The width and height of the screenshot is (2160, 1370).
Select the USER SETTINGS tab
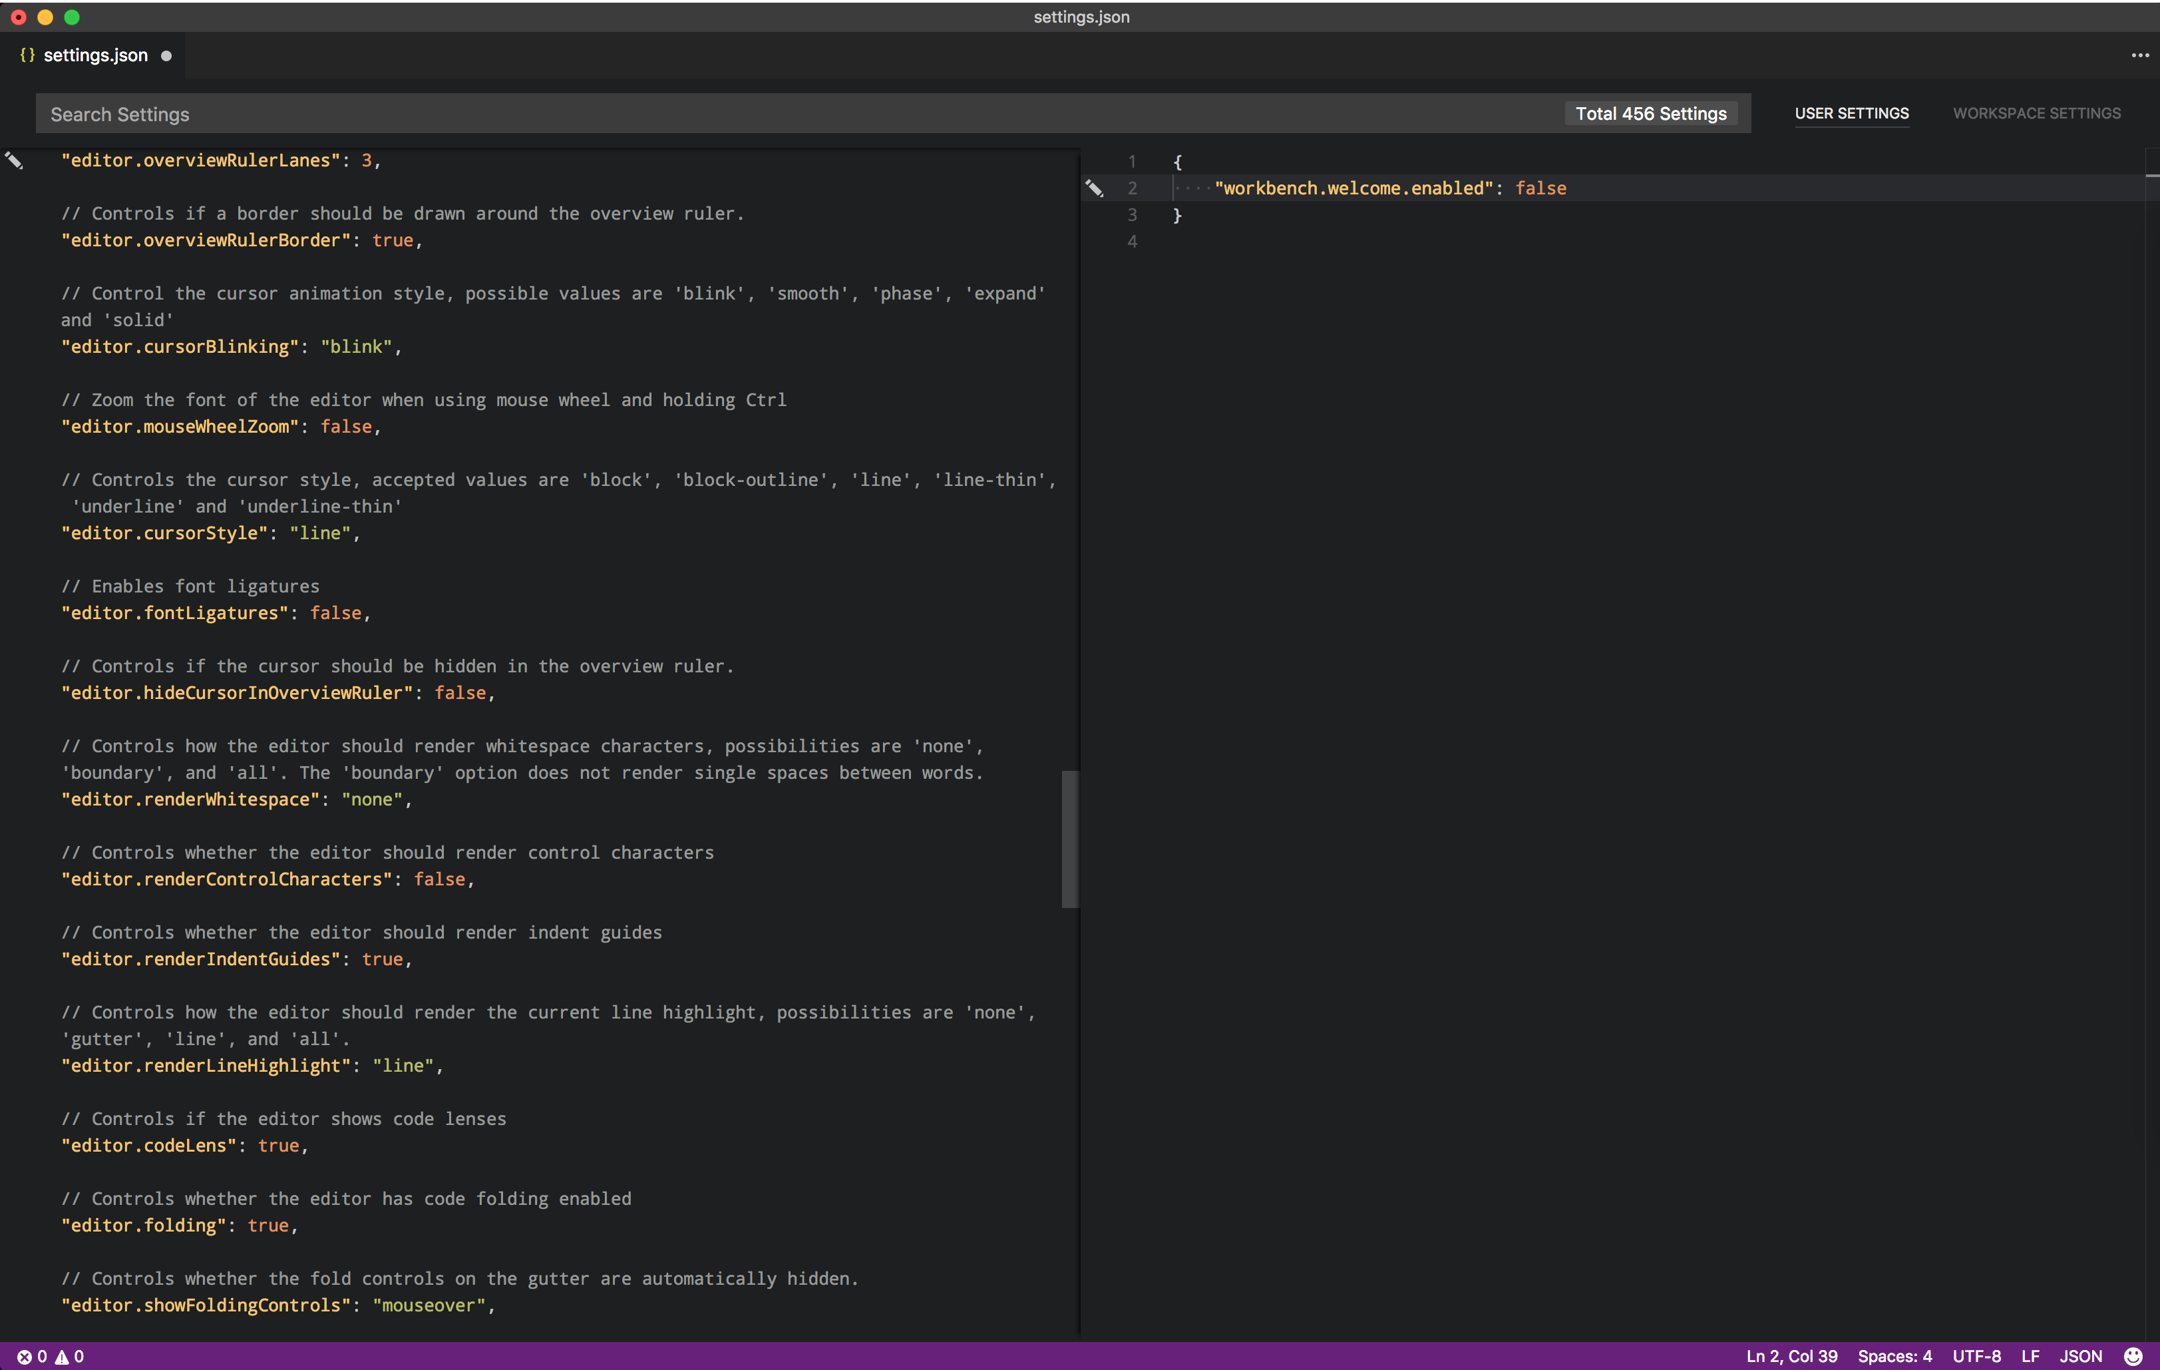click(1851, 113)
